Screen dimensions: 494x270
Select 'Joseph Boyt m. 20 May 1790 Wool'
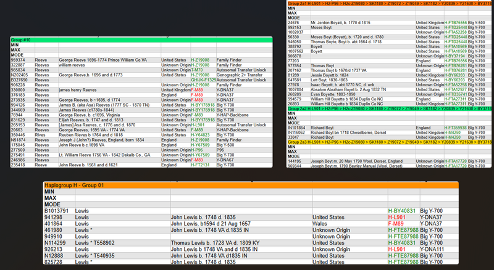pyautogui.click(x=357, y=161)
